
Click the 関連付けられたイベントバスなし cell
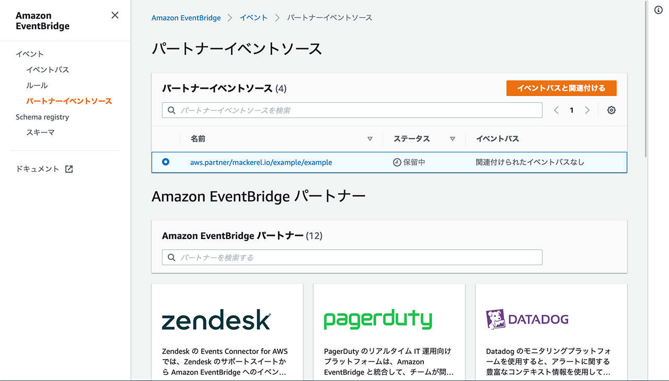pyautogui.click(x=530, y=162)
